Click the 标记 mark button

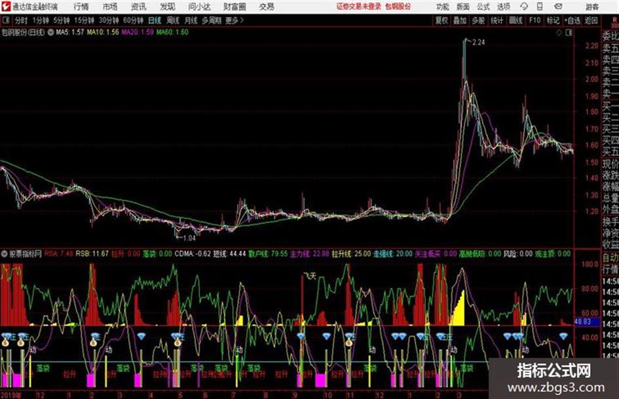point(553,20)
